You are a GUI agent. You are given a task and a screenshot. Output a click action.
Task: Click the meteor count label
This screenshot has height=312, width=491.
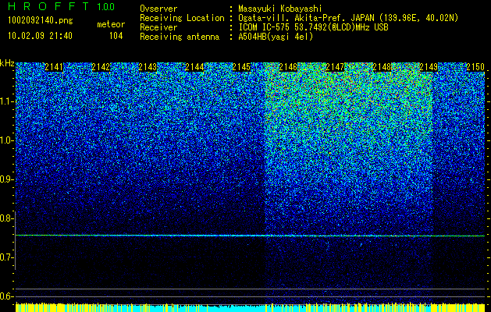[111, 24]
